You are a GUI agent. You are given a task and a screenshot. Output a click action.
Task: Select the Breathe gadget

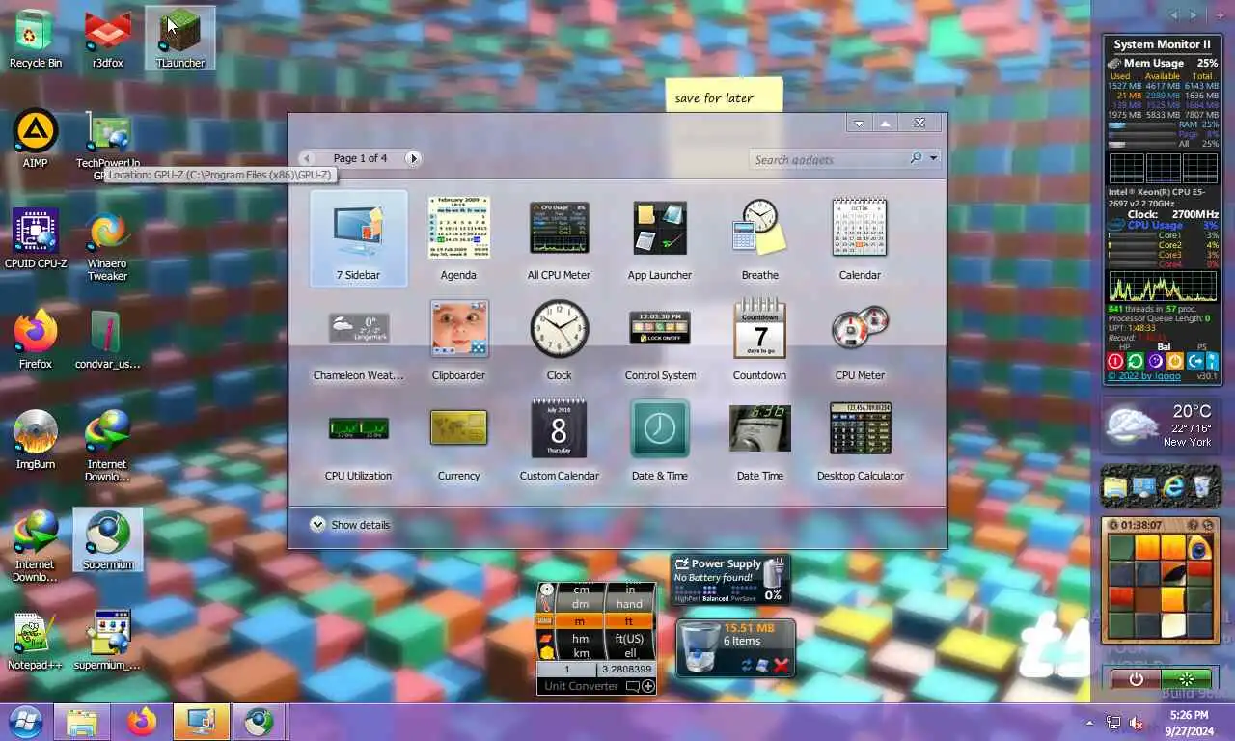(759, 238)
